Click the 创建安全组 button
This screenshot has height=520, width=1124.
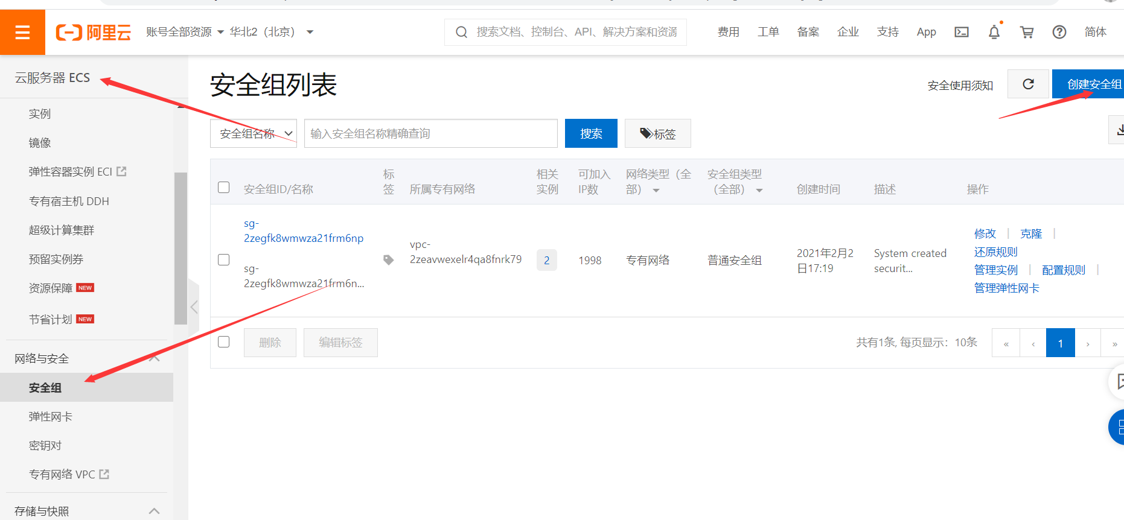1090,84
